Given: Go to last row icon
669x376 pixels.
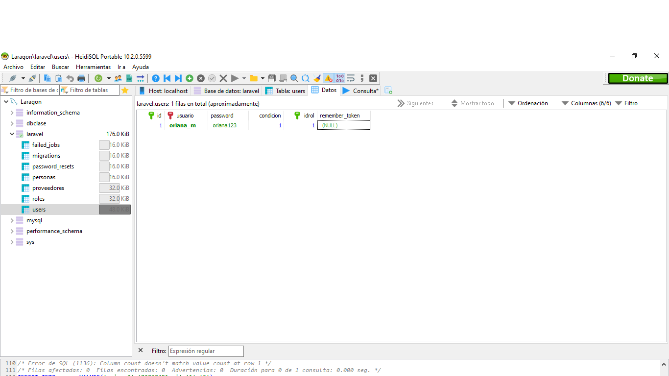Looking at the screenshot, I should pos(178,78).
